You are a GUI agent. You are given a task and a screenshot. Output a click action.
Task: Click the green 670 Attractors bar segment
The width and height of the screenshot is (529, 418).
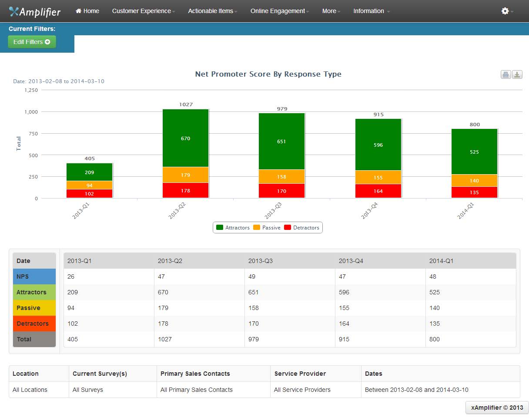(185, 138)
